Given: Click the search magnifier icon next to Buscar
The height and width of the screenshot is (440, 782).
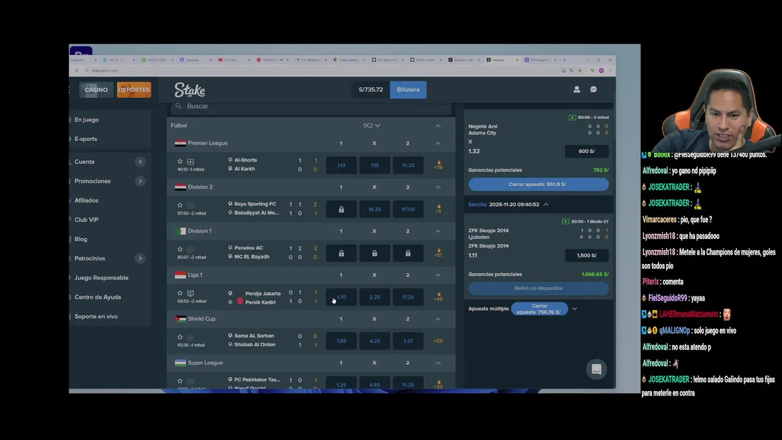Looking at the screenshot, I should pyautogui.click(x=178, y=106).
